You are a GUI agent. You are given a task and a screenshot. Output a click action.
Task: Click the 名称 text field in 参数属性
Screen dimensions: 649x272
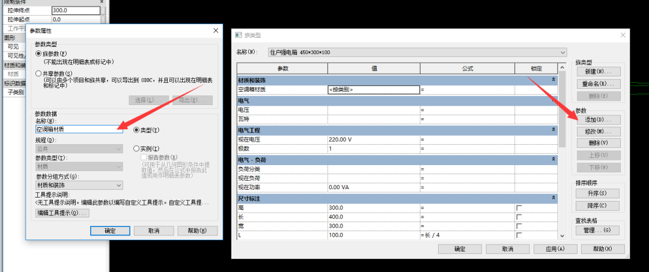pos(79,129)
